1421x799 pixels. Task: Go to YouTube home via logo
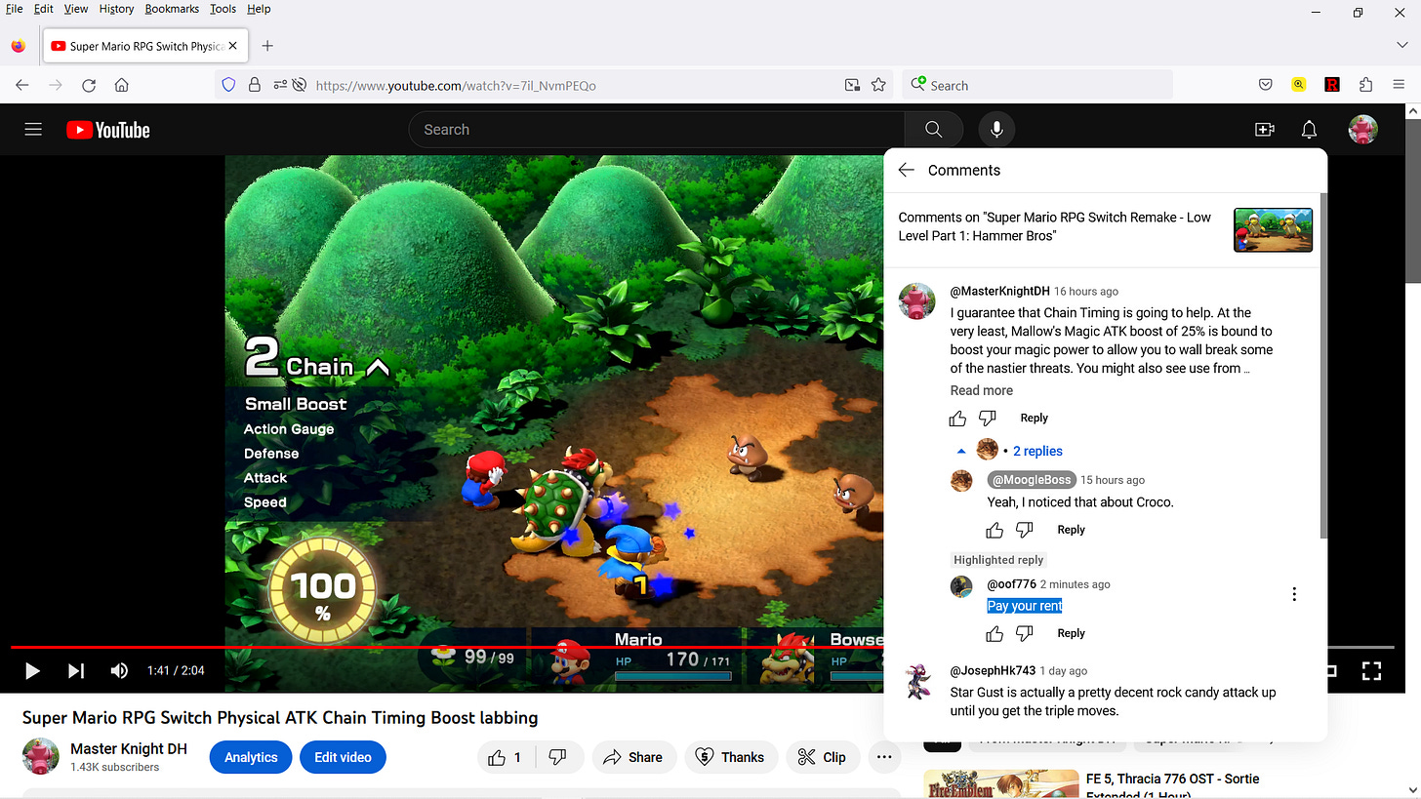click(108, 130)
